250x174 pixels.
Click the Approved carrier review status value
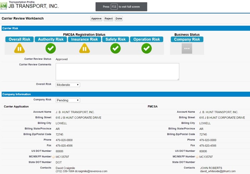pos(61,59)
